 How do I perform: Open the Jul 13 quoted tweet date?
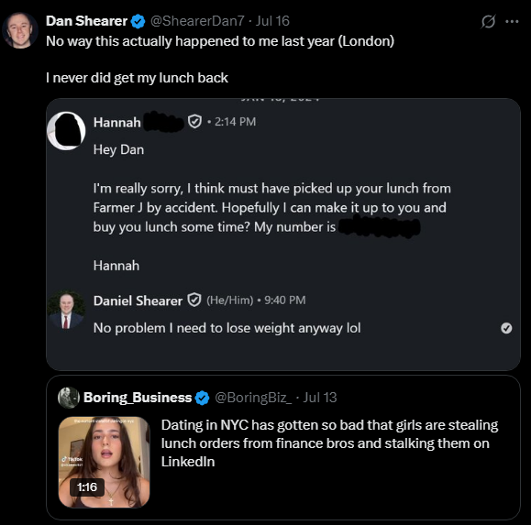(320, 398)
